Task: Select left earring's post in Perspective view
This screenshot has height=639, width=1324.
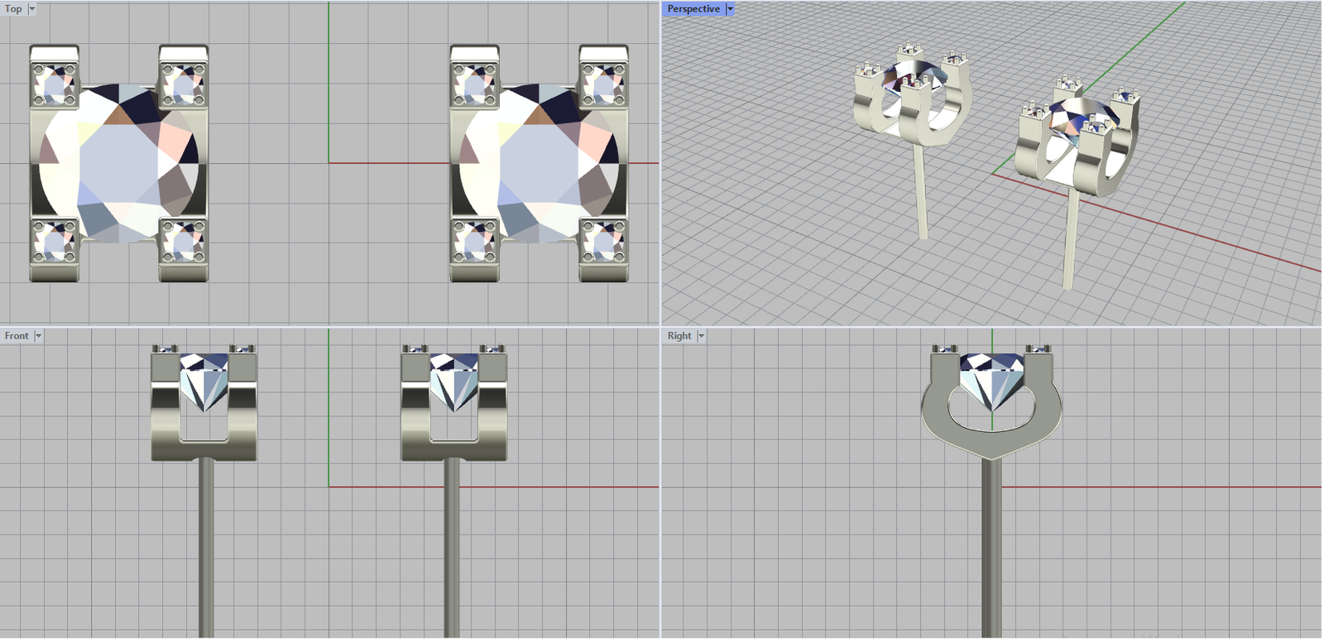Action: [x=920, y=192]
